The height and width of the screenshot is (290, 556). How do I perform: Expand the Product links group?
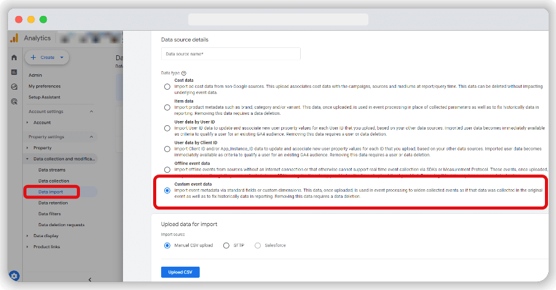(27, 247)
